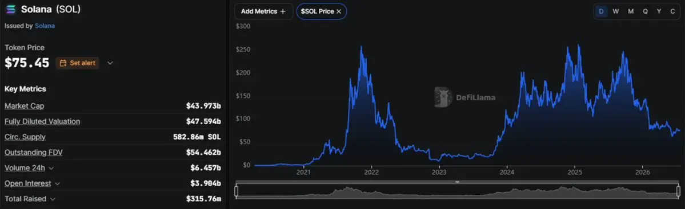This screenshot has height=209, width=685.
Task: Click the Volume 24h label
Action: (x=25, y=168)
